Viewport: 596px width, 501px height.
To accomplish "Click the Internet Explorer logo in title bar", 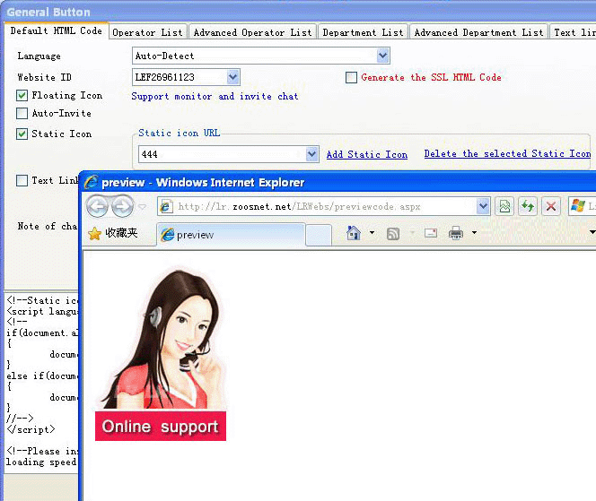I will point(91,182).
